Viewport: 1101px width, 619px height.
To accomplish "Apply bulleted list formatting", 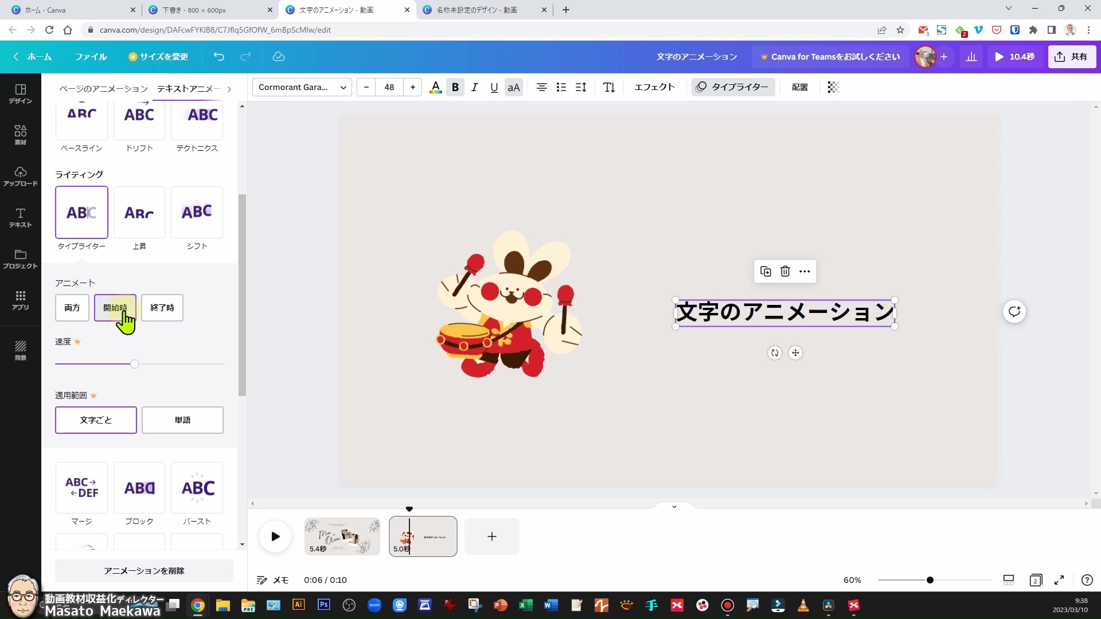I will pos(561,87).
